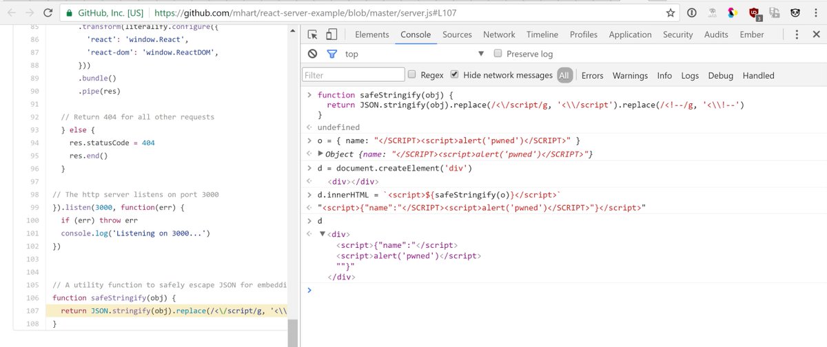Switch to the Profiles tab
The height and width of the screenshot is (347, 827).
tap(584, 34)
